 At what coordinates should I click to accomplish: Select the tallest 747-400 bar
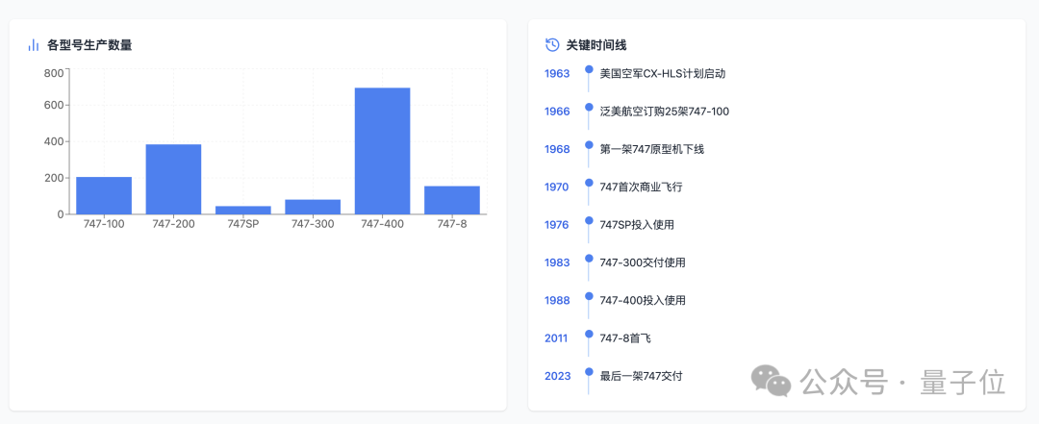pos(382,151)
